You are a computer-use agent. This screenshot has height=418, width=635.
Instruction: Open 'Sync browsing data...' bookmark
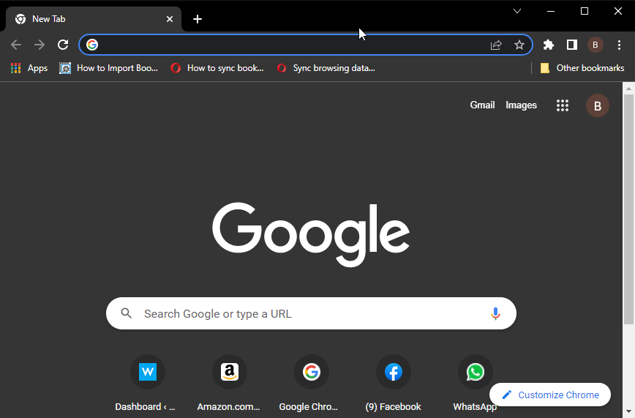tap(326, 68)
